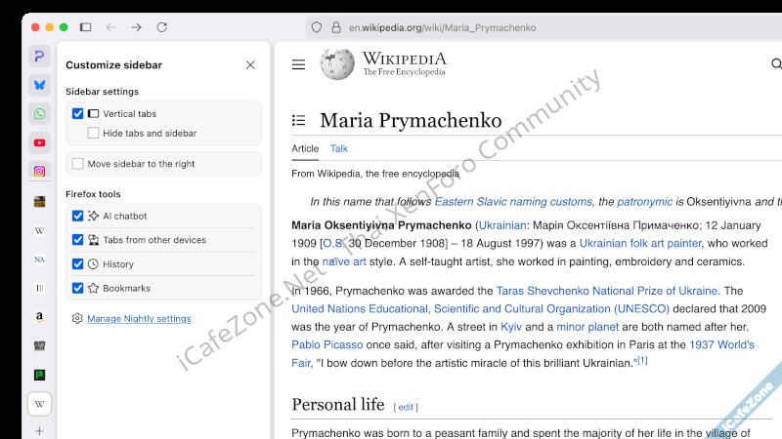Image resolution: width=782 pixels, height=439 pixels.
Task: Jump to citation reference [1]
Action: pos(642,360)
